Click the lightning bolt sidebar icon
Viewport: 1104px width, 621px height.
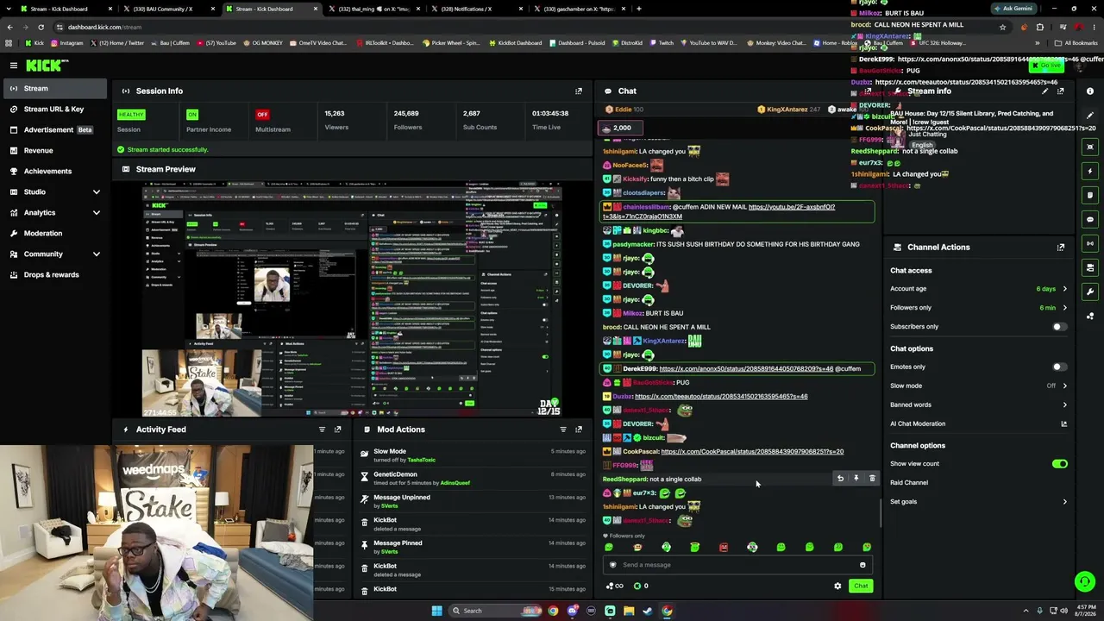pyautogui.click(x=1090, y=171)
